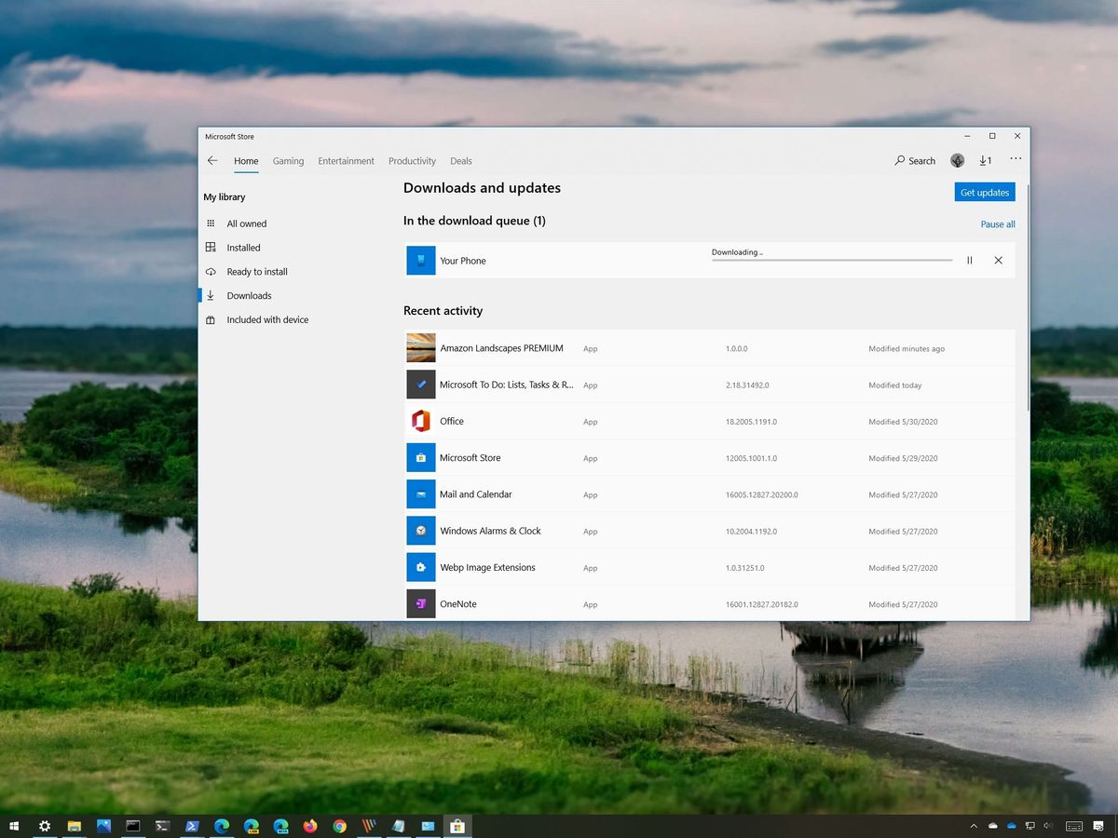Open the See more ellipsis menu
The width and height of the screenshot is (1118, 838).
click(x=1016, y=159)
